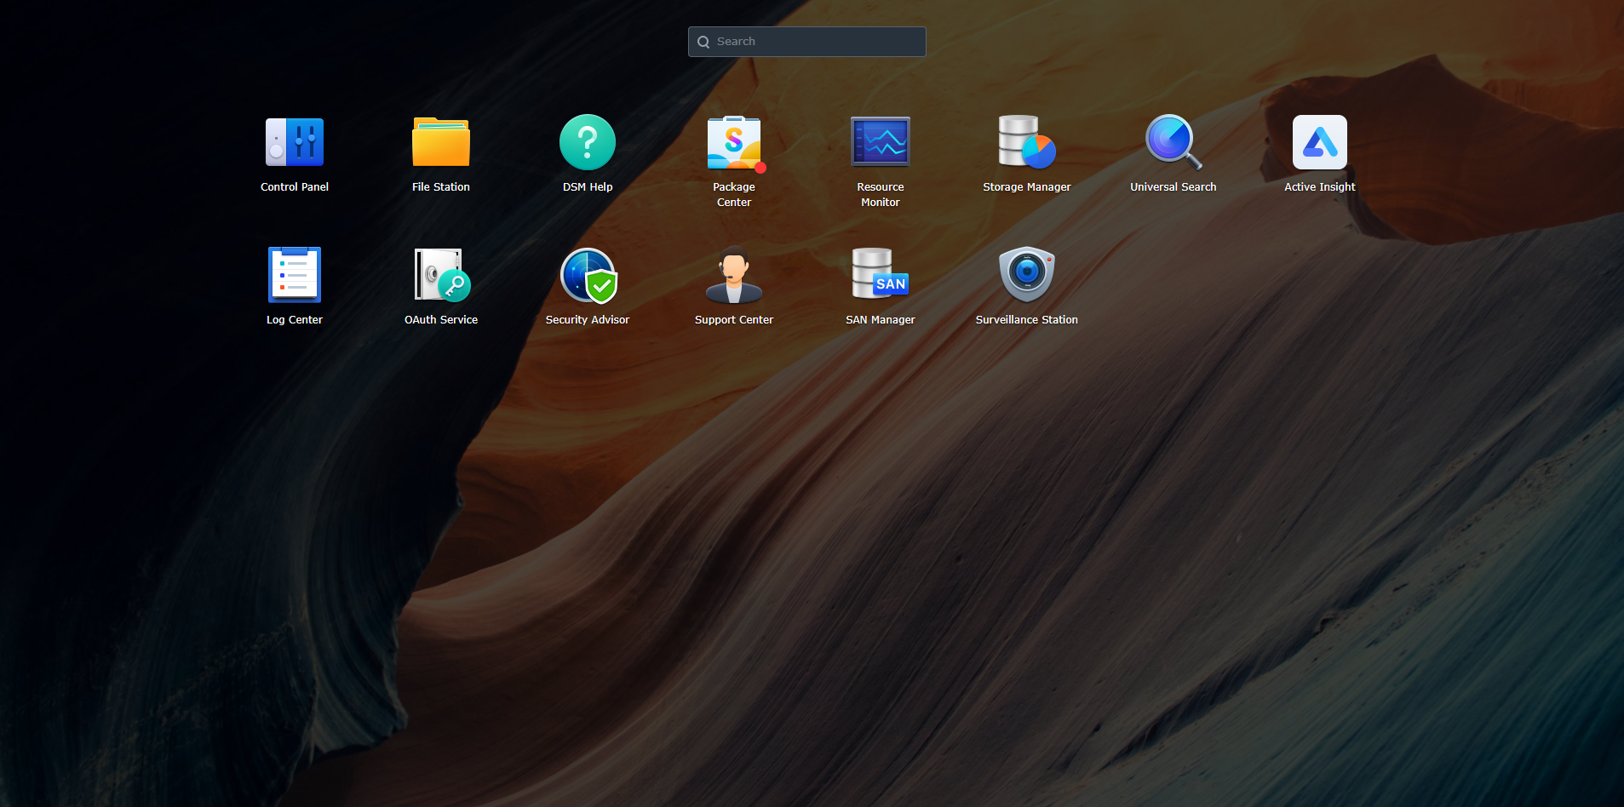Screen dimensions: 1624x807
Task: Launch Support Center agent icon
Action: 733,275
